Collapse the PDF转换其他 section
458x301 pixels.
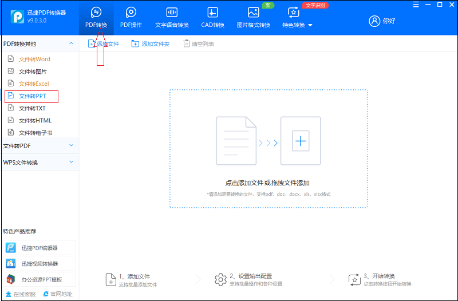tap(71, 43)
